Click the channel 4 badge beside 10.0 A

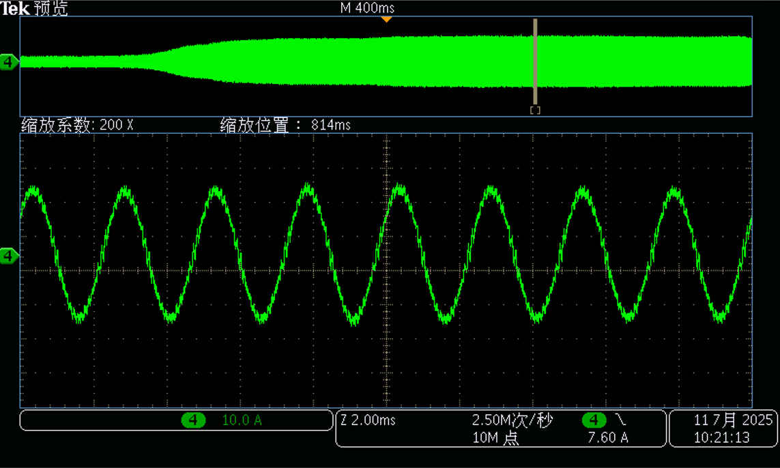coord(193,420)
